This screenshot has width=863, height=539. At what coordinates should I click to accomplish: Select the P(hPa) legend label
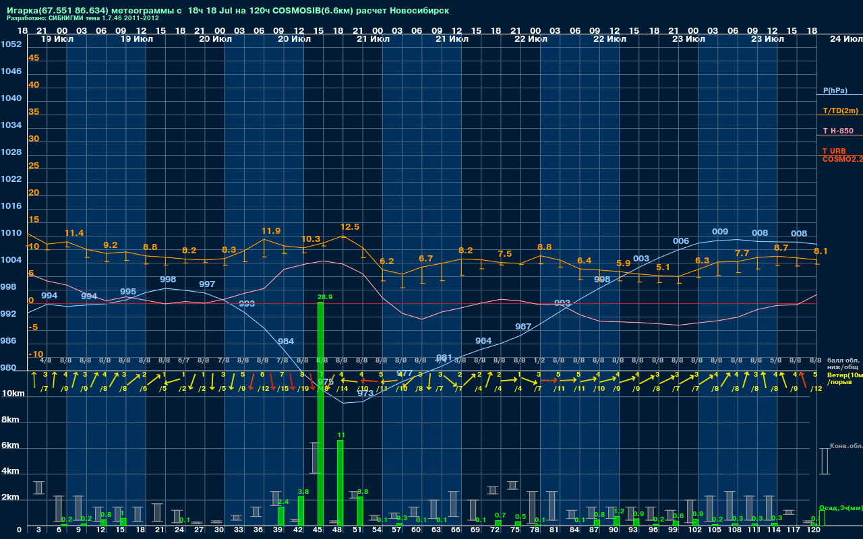(x=835, y=90)
